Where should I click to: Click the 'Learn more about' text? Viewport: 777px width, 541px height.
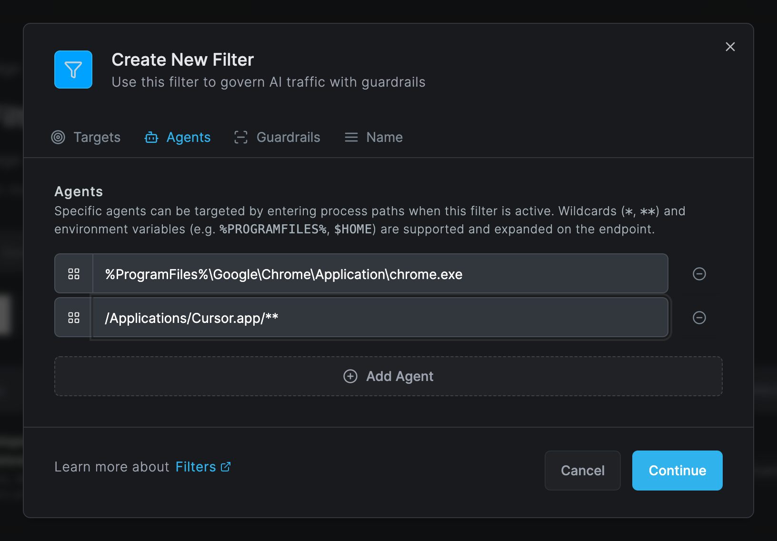point(112,467)
